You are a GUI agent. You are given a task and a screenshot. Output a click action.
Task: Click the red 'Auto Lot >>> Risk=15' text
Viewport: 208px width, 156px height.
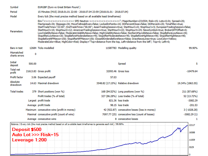35,135
